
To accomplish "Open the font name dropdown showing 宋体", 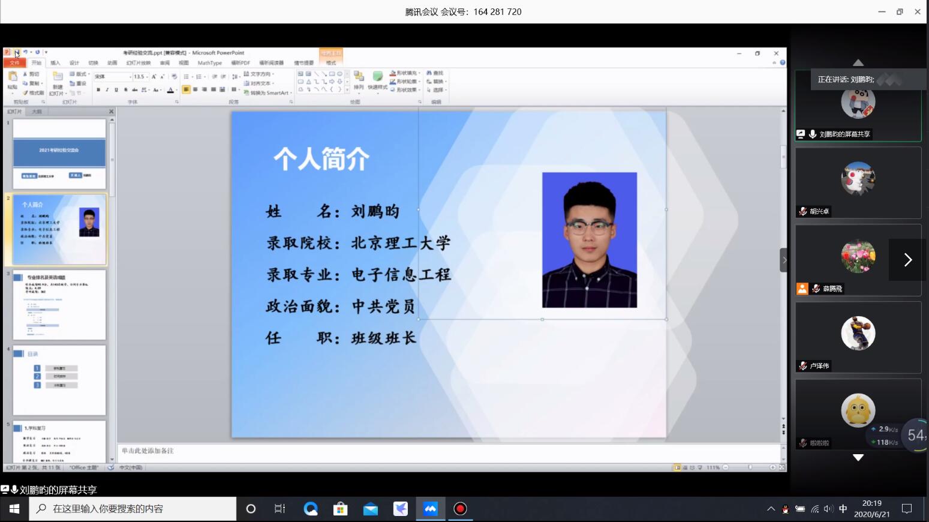I will pos(113,77).
